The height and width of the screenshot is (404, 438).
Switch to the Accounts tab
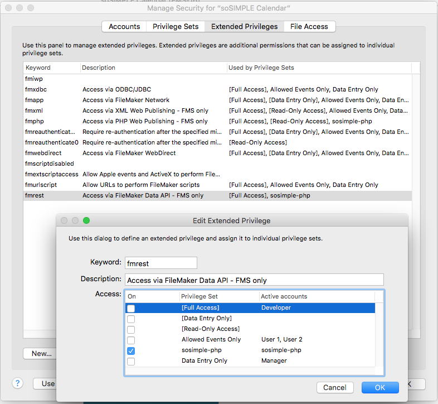124,27
